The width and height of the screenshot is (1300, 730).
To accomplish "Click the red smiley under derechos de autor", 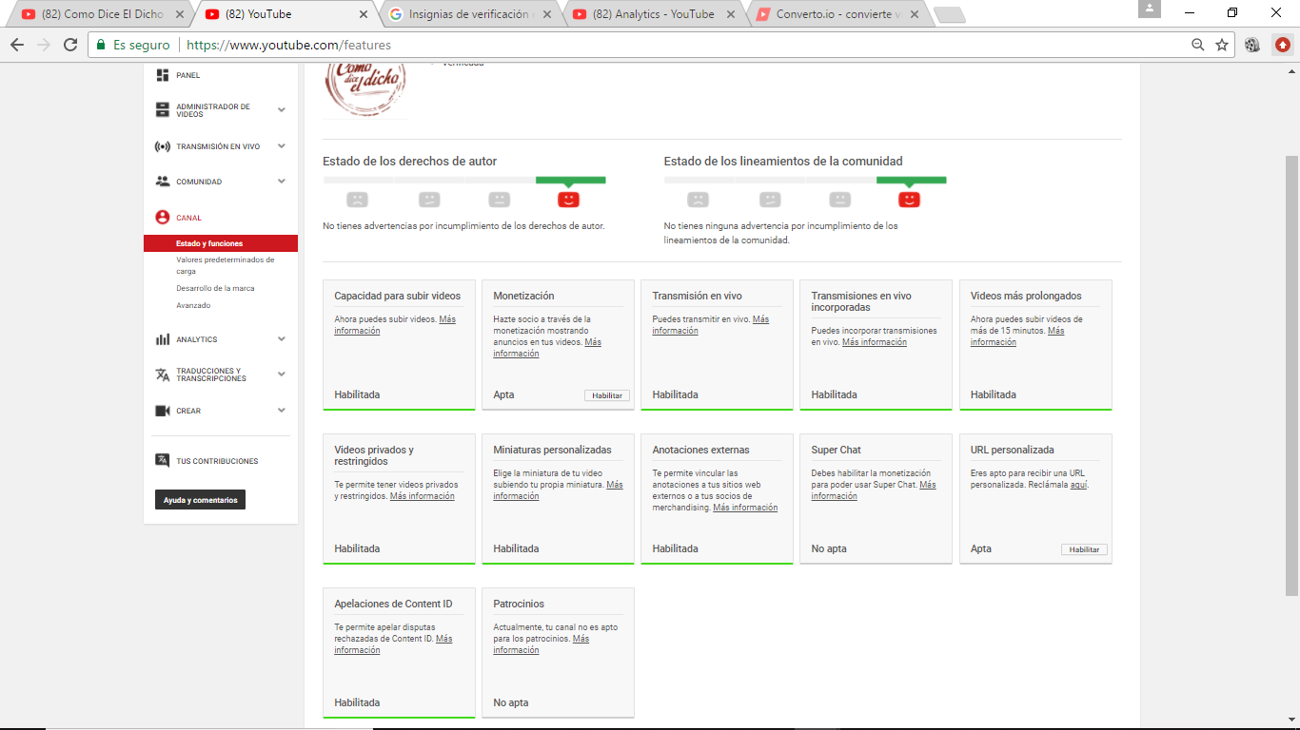I will point(568,200).
